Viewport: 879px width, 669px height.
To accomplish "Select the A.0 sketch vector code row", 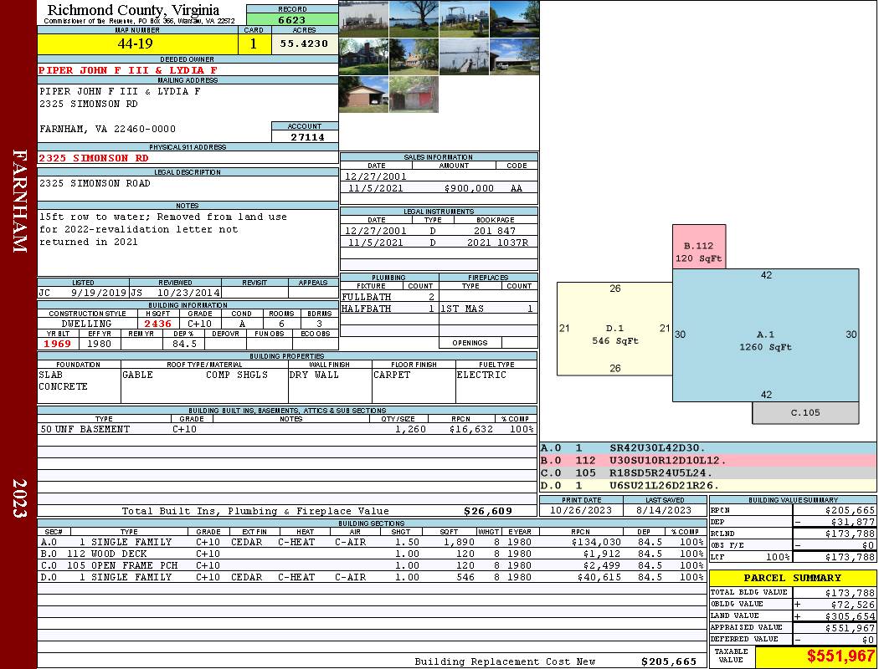I will (708, 448).
